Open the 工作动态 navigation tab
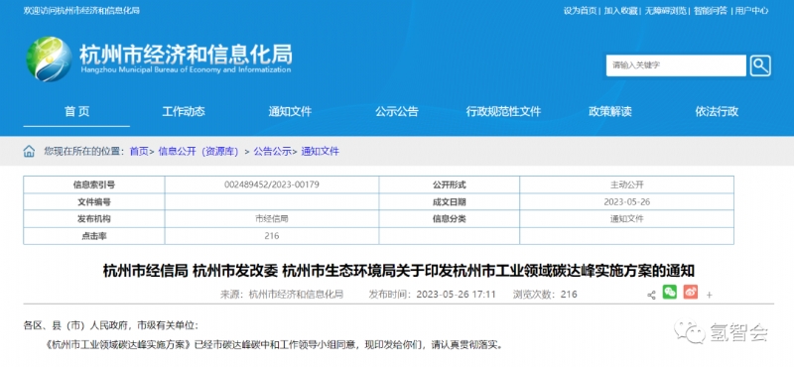 coord(184,111)
